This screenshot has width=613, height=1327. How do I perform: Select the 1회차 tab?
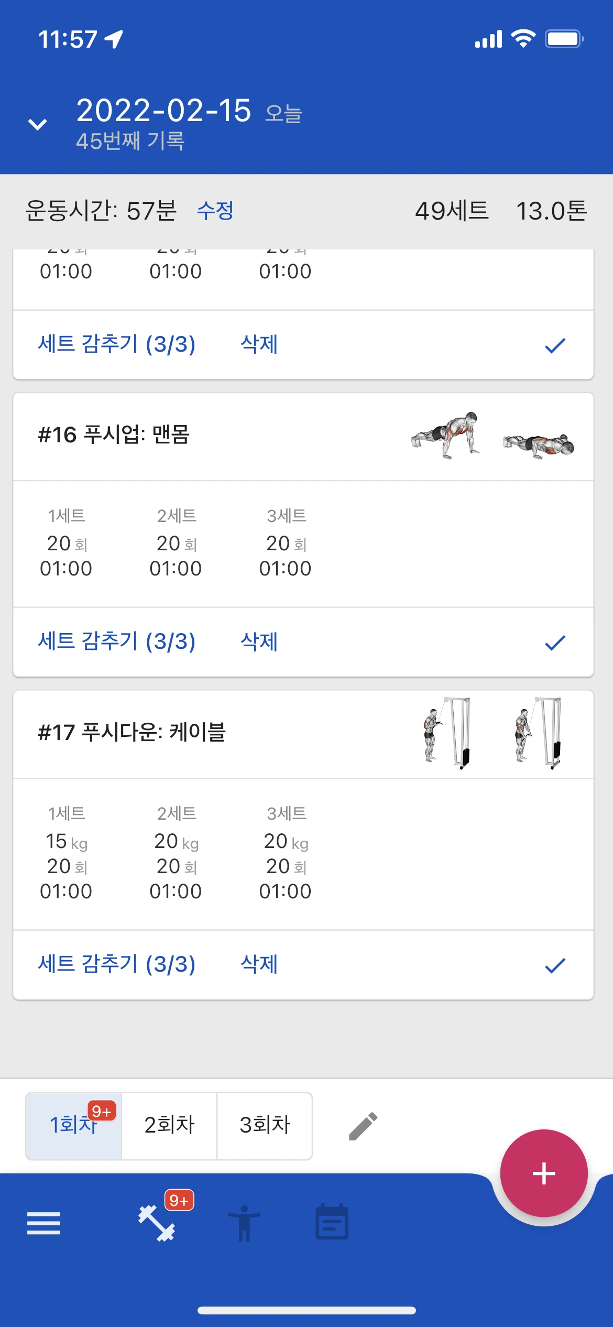click(x=73, y=1126)
